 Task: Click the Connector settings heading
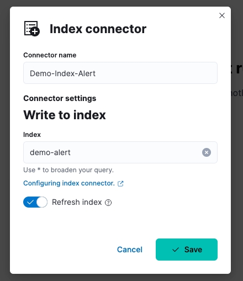point(60,98)
